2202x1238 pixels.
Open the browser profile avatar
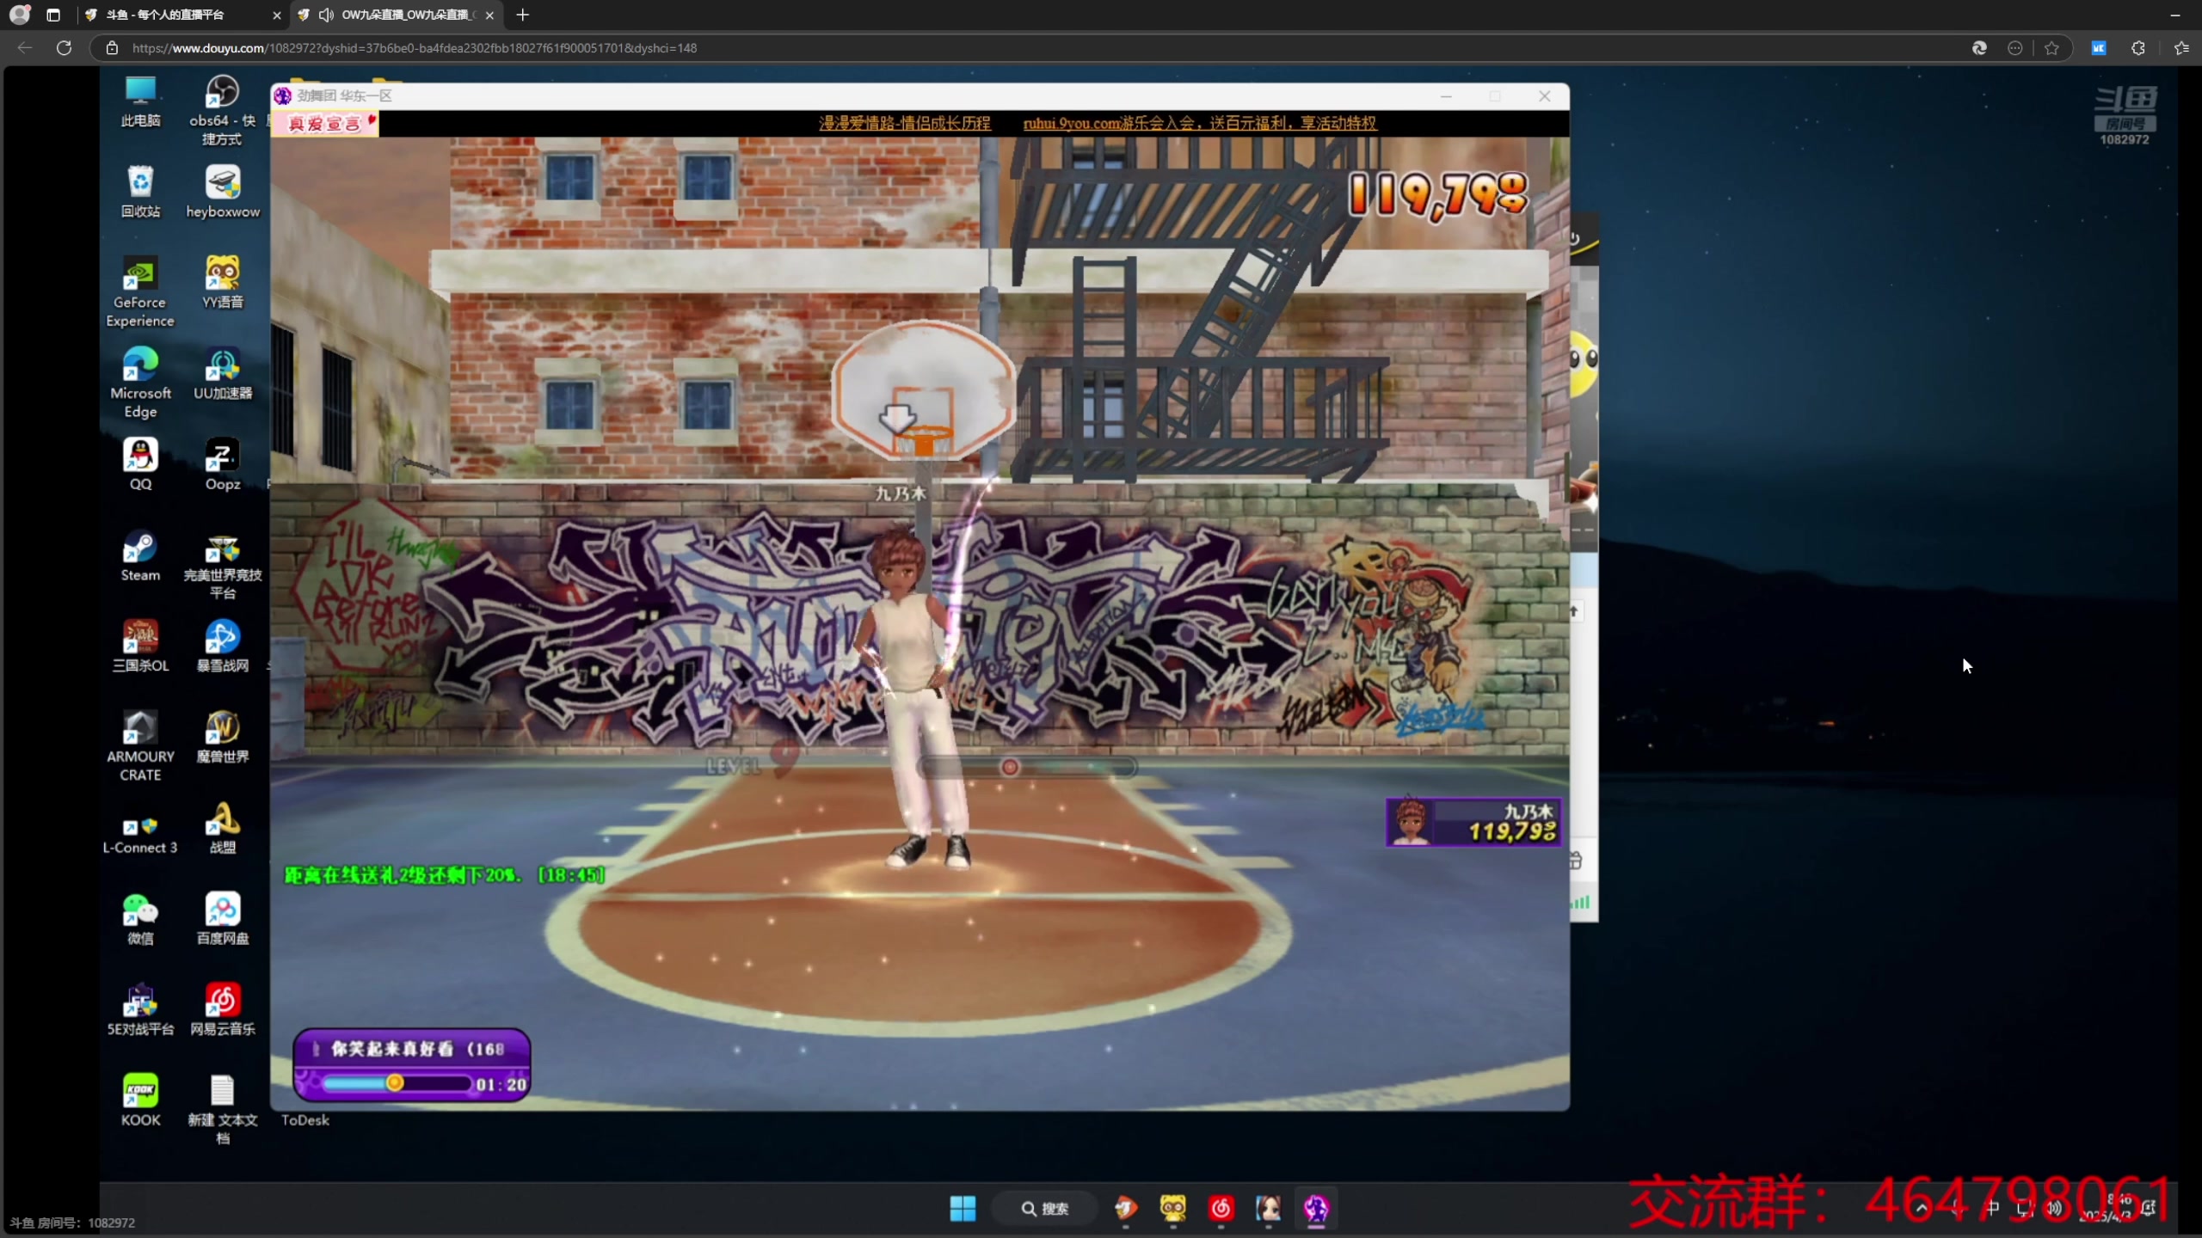(19, 15)
